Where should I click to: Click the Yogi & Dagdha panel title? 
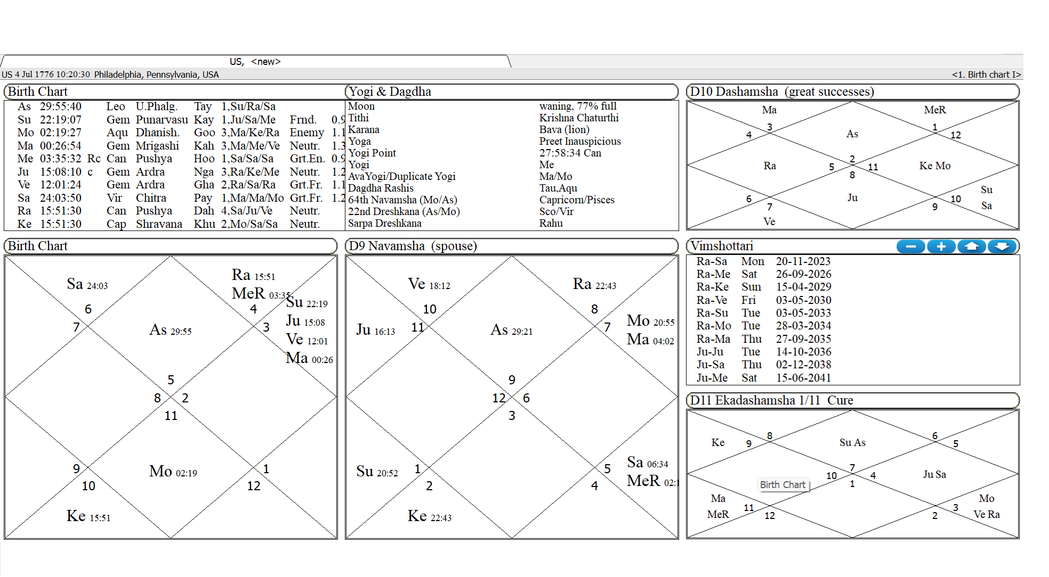389,92
